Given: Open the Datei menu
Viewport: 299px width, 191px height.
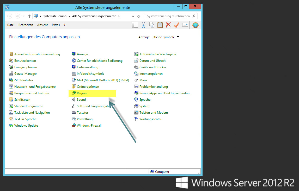Looking at the screenshot, I should [11, 25].
